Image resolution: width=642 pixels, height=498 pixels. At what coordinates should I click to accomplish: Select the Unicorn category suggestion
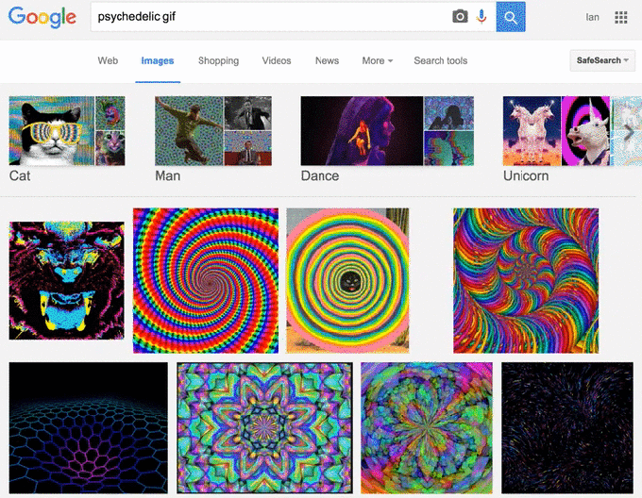pos(559,131)
